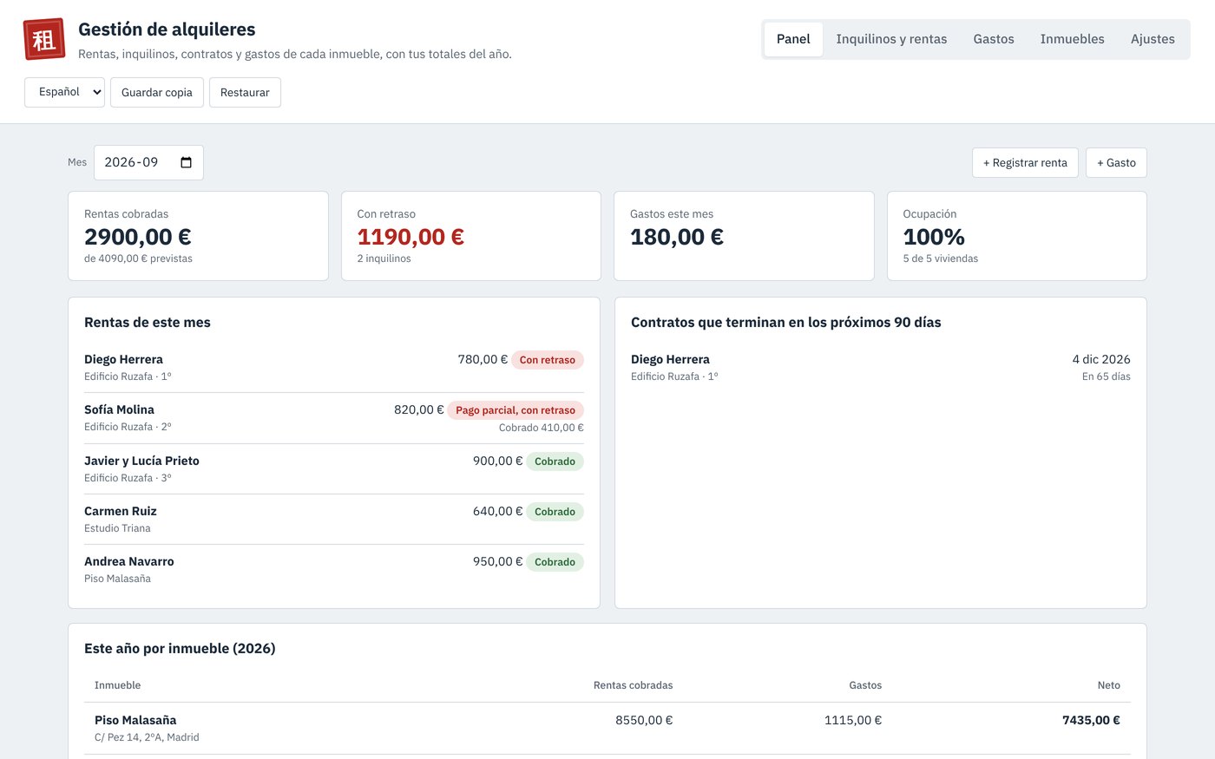Click the Cobrado badge for Andrea Navarro

coord(555,562)
